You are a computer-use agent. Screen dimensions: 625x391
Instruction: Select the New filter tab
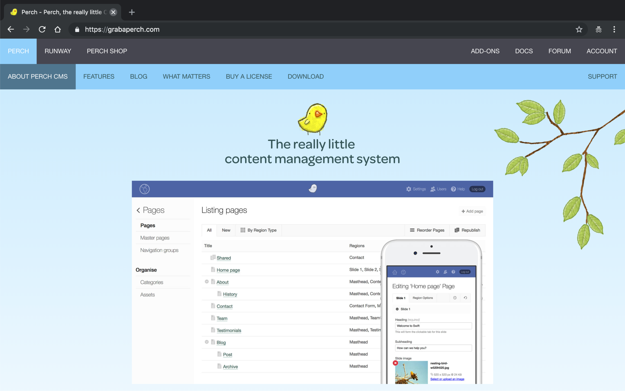(226, 230)
